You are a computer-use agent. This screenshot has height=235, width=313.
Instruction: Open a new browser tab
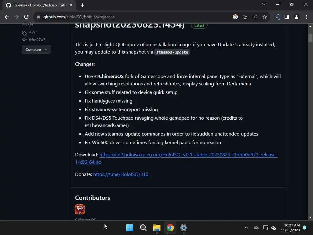tap(83, 5)
